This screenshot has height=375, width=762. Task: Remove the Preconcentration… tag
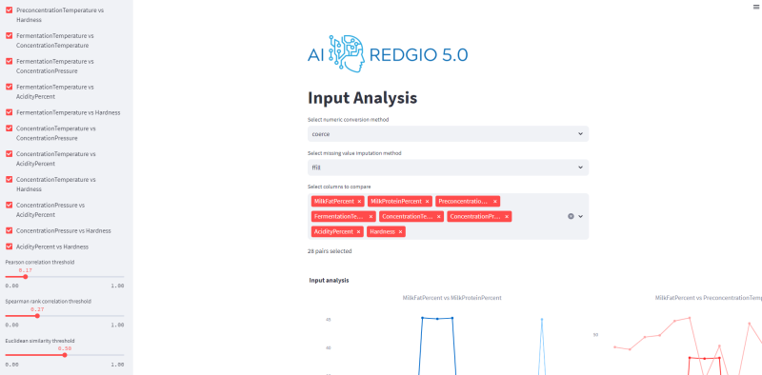click(495, 201)
